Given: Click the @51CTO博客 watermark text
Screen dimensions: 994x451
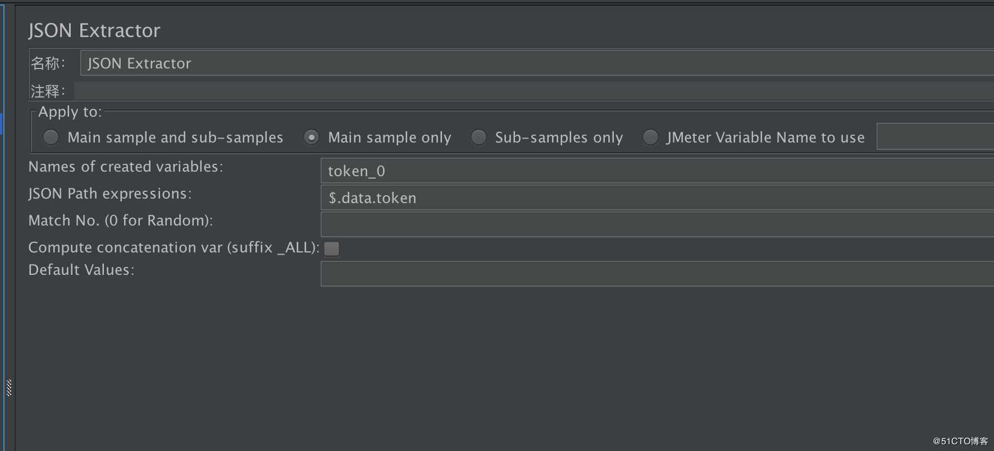Looking at the screenshot, I should (960, 441).
